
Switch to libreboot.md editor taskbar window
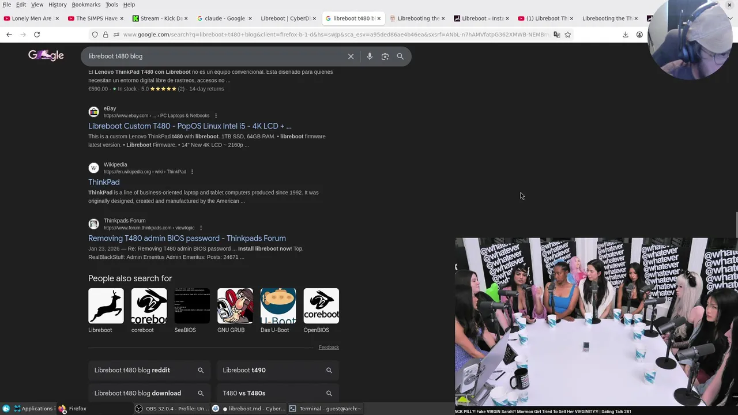point(249,409)
